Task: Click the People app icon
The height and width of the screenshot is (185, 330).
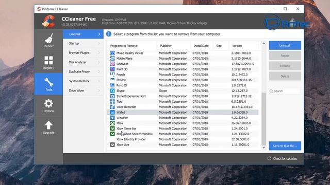Action: coord(112,75)
